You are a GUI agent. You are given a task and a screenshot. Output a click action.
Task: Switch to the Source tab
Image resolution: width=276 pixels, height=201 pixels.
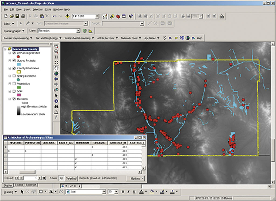point(19,185)
